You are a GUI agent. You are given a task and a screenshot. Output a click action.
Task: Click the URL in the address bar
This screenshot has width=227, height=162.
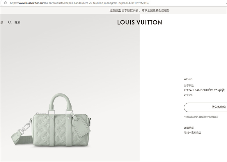(80, 3)
